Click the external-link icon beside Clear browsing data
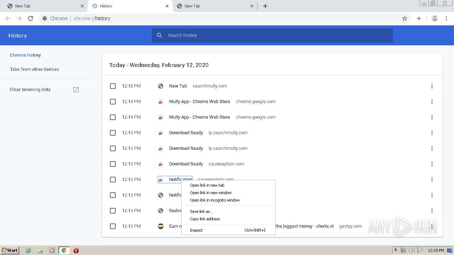This screenshot has height=255, width=454. point(76,90)
